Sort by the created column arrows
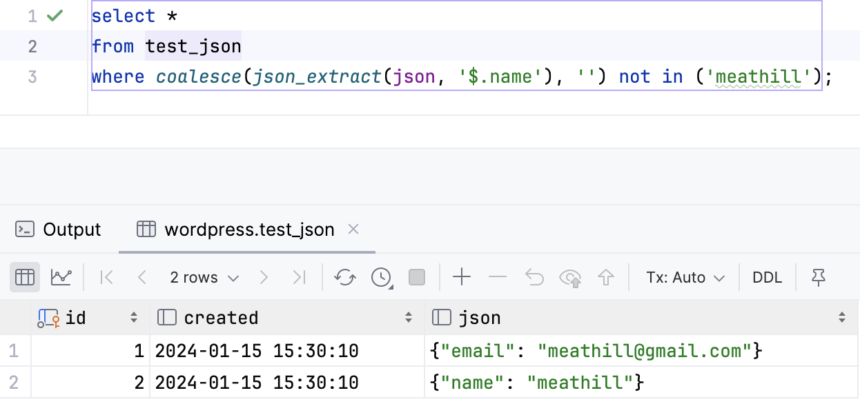The width and height of the screenshot is (860, 404). pos(410,318)
